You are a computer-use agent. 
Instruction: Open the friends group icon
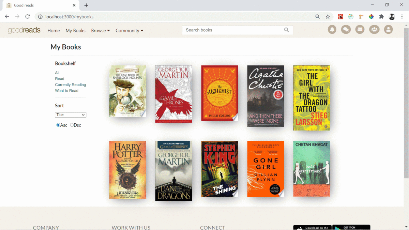tap(374, 30)
